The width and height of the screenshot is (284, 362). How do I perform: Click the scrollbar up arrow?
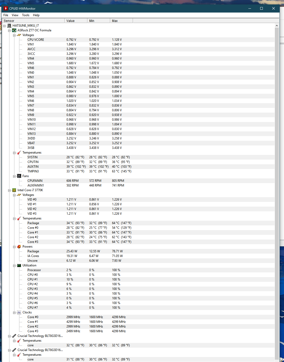tap(277, 26)
